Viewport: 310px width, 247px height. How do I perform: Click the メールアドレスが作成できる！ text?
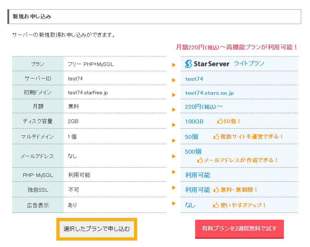241,160
